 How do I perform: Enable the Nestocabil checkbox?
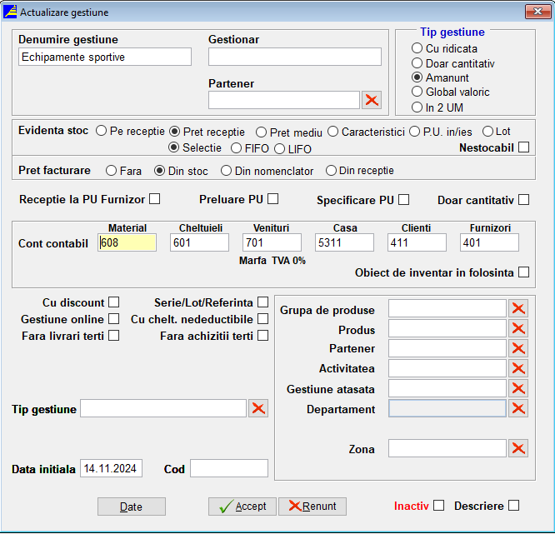(523, 147)
